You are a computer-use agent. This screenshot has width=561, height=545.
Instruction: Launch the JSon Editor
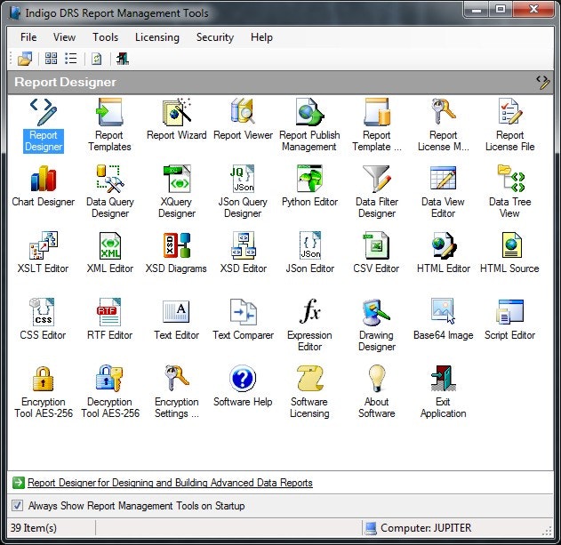coord(309,252)
